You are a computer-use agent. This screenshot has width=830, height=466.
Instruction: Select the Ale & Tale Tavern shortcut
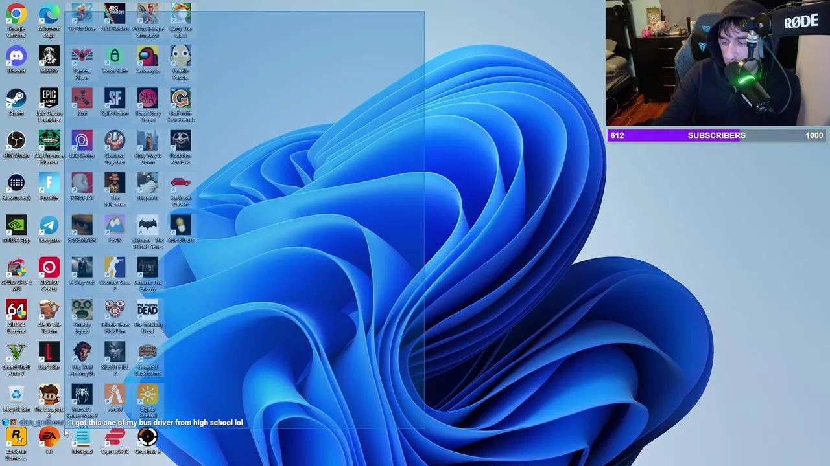[x=49, y=316]
